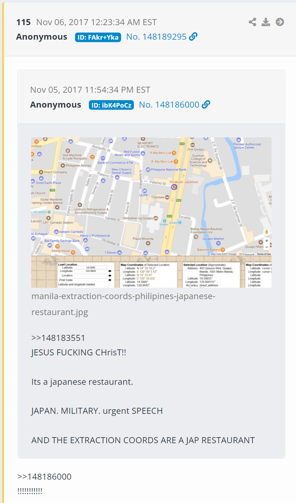The height and width of the screenshot is (503, 296).
Task: Open post number 148186000 link
Action: pyautogui.click(x=169, y=105)
